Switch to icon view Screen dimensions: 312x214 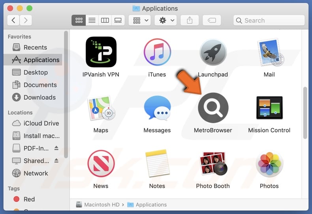[79, 20]
